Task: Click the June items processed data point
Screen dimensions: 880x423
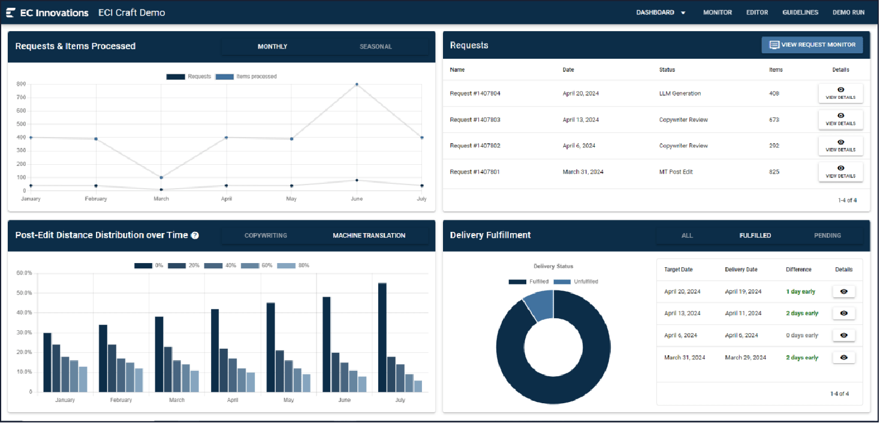Action: [x=357, y=84]
